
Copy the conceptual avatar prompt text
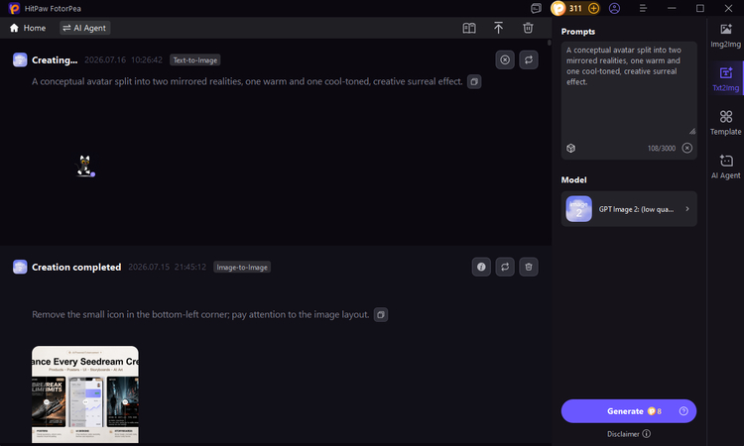474,81
